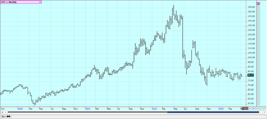Click the vertical bar below B S buttons
267x119 pixels.
click(x=258, y=55)
